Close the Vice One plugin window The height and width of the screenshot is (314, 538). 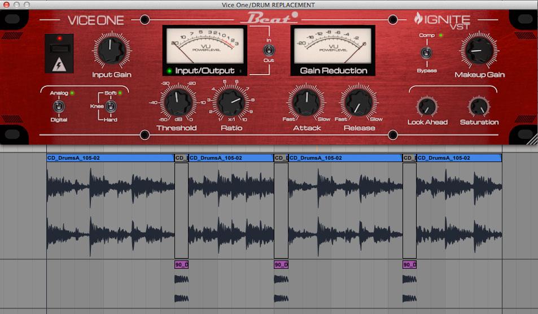[7, 5]
